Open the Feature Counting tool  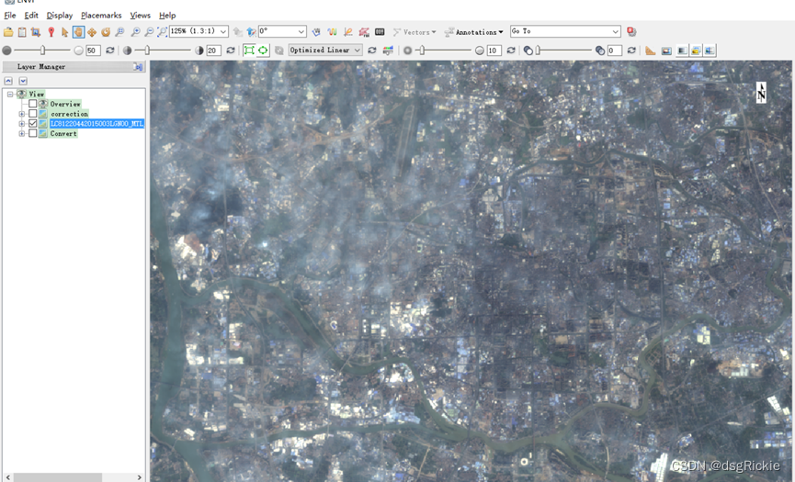(380, 32)
